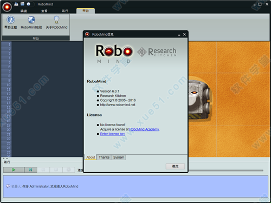Select the 帮助 ribbon tab
Screen dimensions: 271x203
(86, 11)
